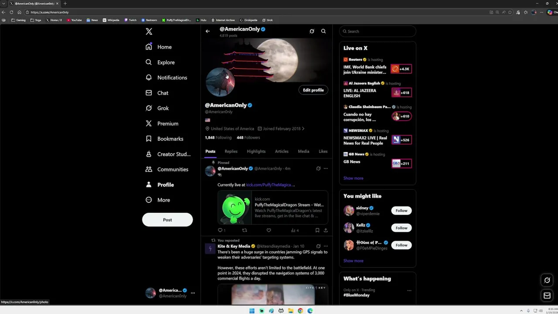
Task: Switch to the Articles tab
Action: (x=282, y=151)
